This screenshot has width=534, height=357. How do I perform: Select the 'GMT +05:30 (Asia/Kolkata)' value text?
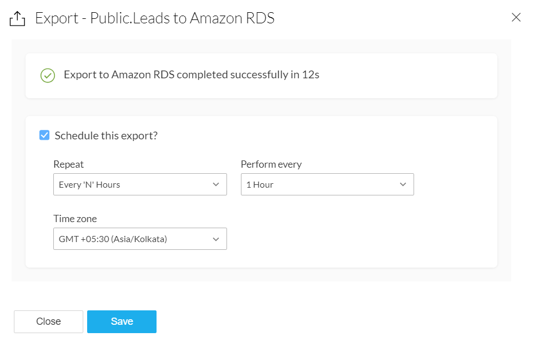113,239
